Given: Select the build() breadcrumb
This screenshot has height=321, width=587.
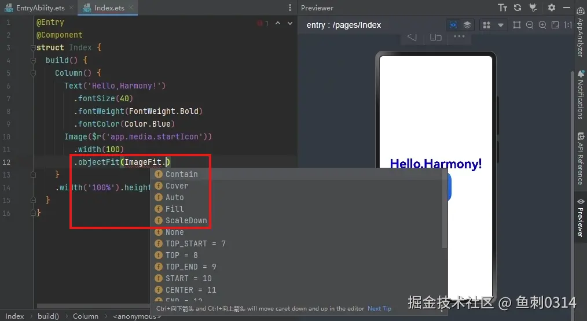Looking at the screenshot, I should point(48,316).
